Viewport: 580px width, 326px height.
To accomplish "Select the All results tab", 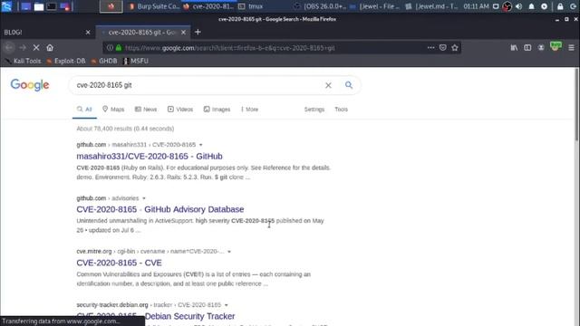I will pos(84,110).
